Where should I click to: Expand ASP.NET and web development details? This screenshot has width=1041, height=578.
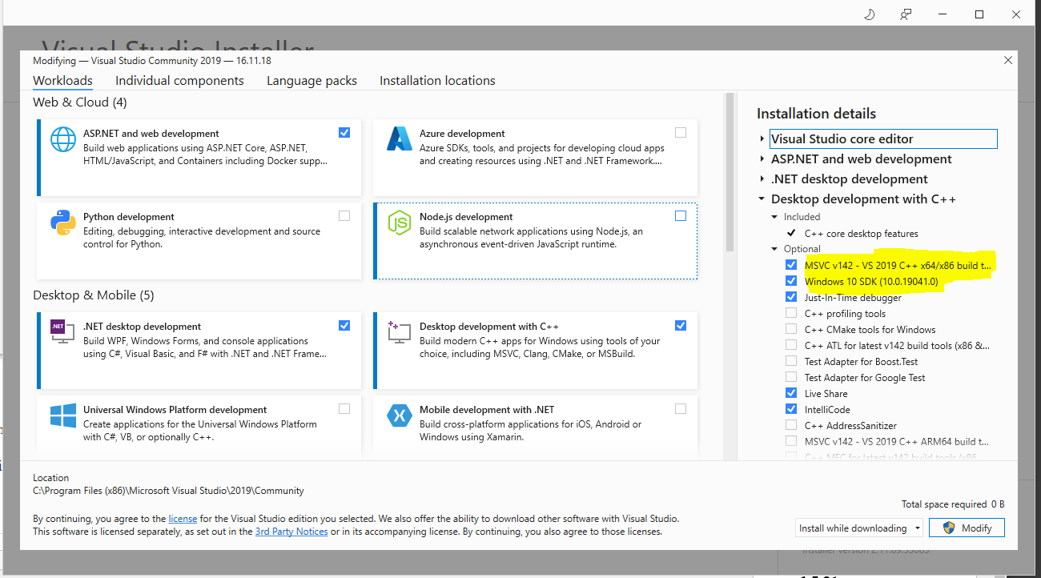pos(762,159)
